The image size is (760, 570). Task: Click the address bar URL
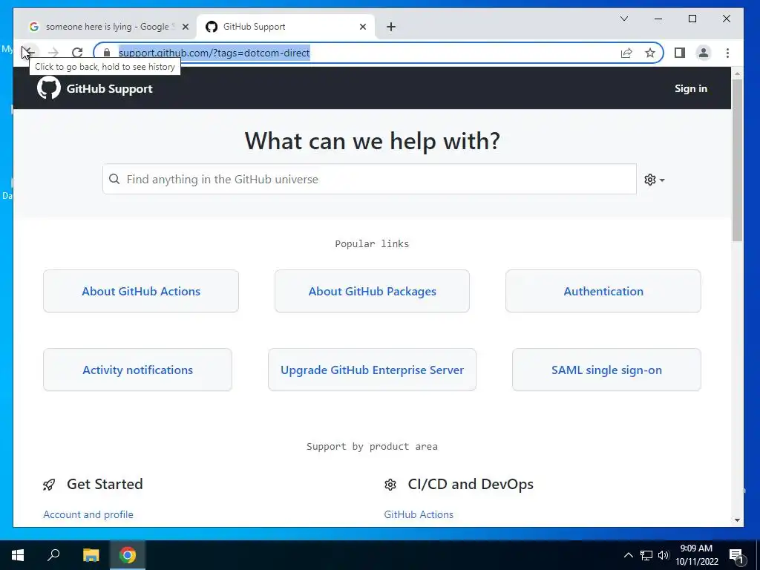coord(214,53)
